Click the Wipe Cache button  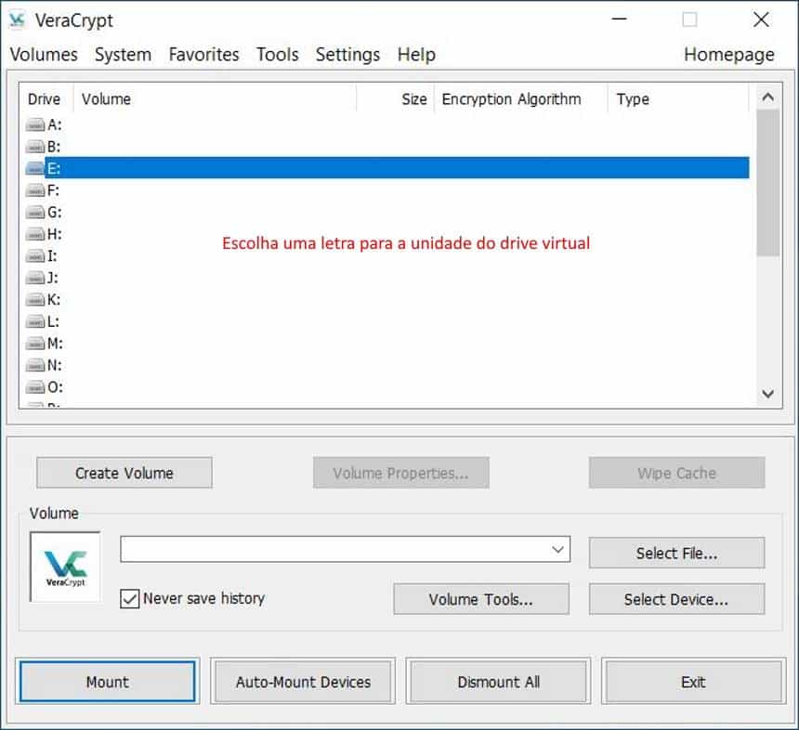pyautogui.click(x=676, y=473)
